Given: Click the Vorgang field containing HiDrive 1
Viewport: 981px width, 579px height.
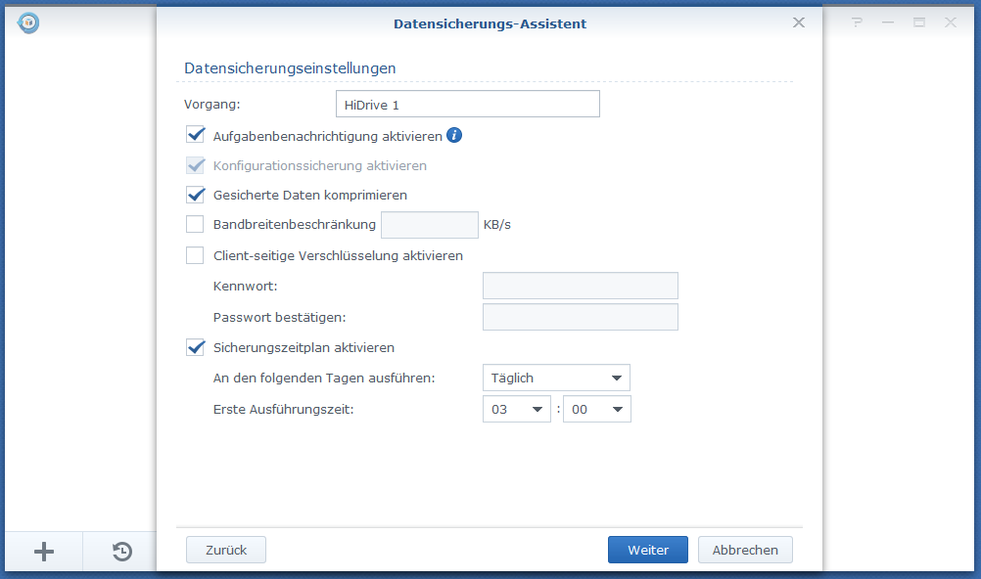Looking at the screenshot, I should pos(467,104).
